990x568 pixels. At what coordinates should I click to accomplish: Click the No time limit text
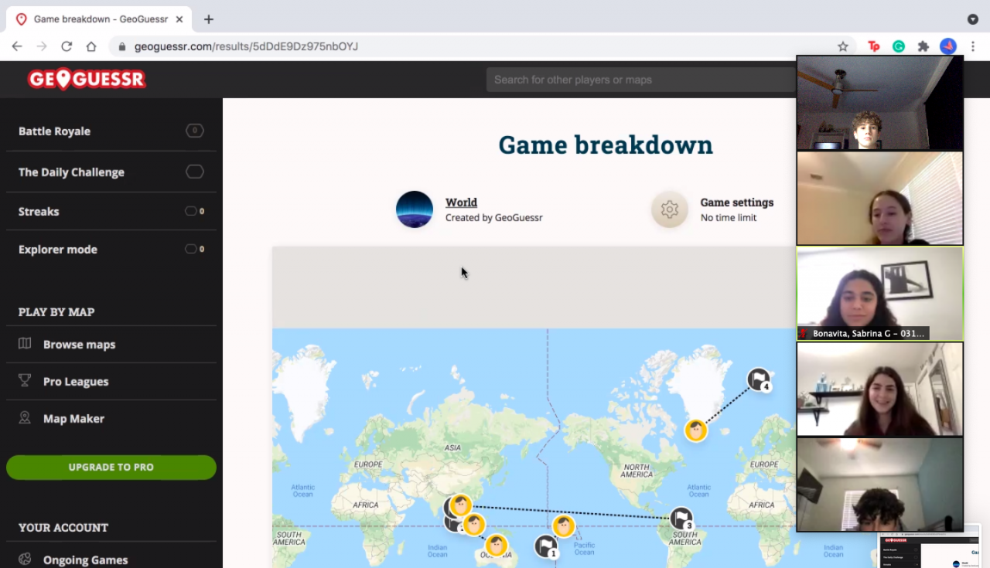(x=729, y=218)
